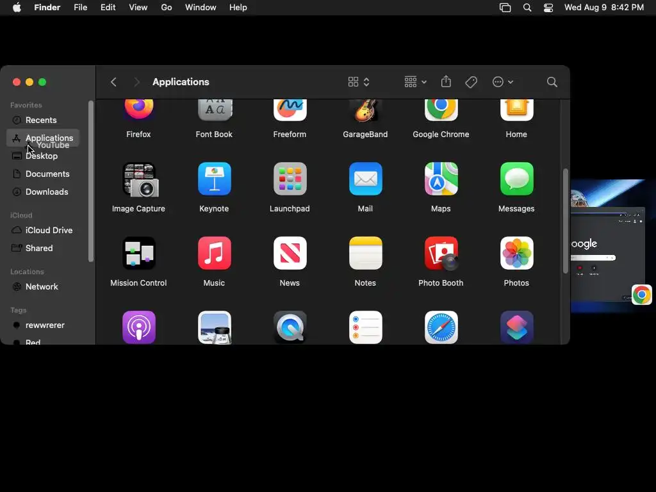This screenshot has height=492, width=656.
Task: Click the Edit Tags toolbar button
Action: point(471,82)
